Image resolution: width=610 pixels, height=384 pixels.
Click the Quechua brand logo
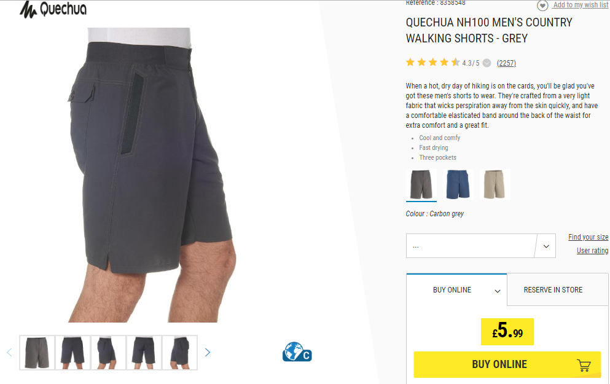(x=53, y=9)
